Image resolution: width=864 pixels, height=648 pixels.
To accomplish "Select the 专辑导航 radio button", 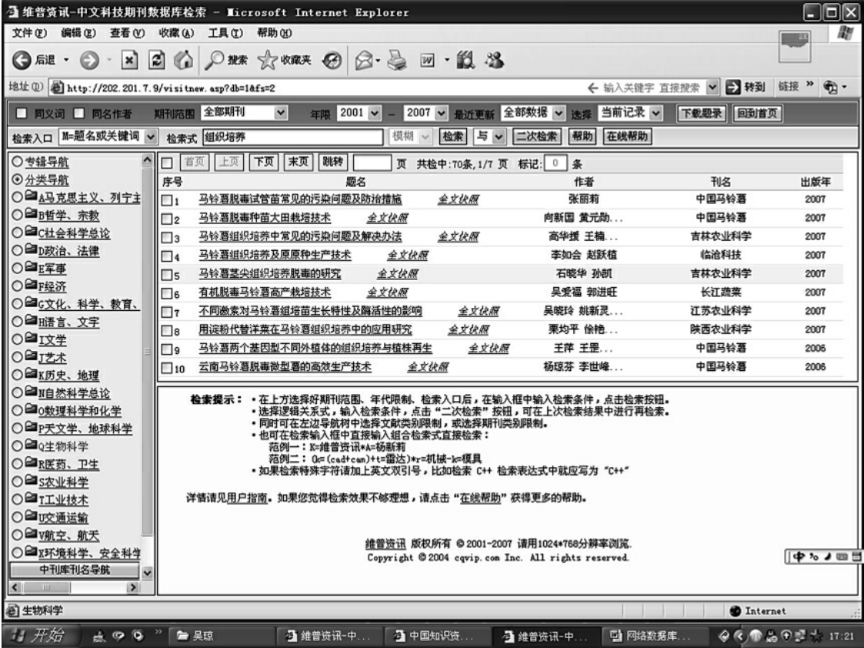I will (17, 162).
